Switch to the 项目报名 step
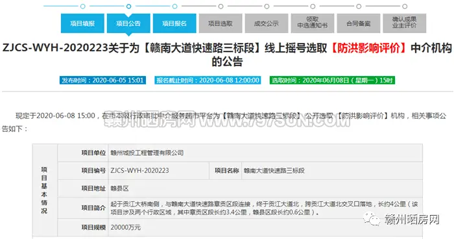 [174, 23]
